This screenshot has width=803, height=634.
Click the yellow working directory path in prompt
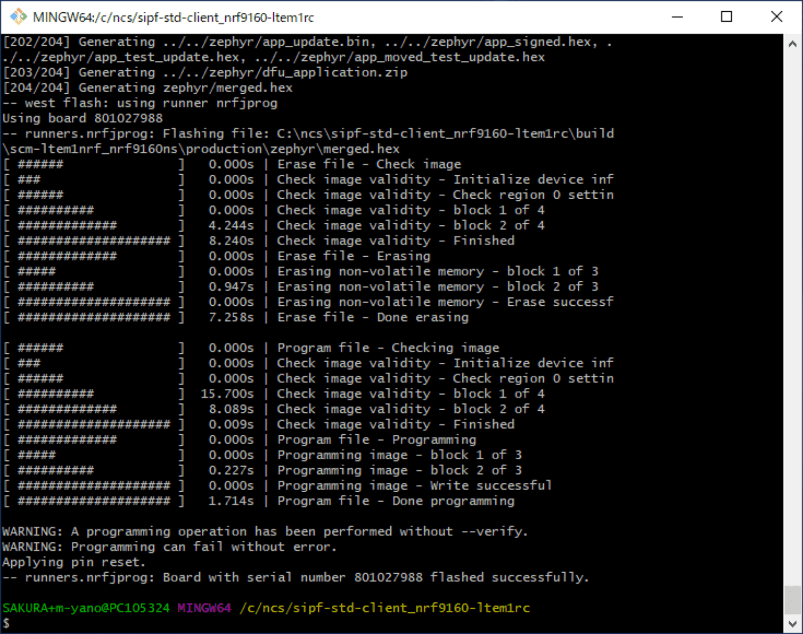[x=385, y=608]
